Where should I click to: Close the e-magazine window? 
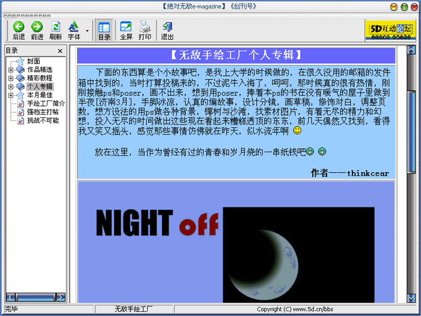pos(414,7)
